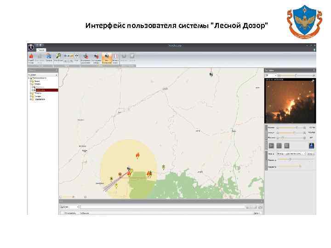Adjust the slider above the camera video

click(297, 75)
